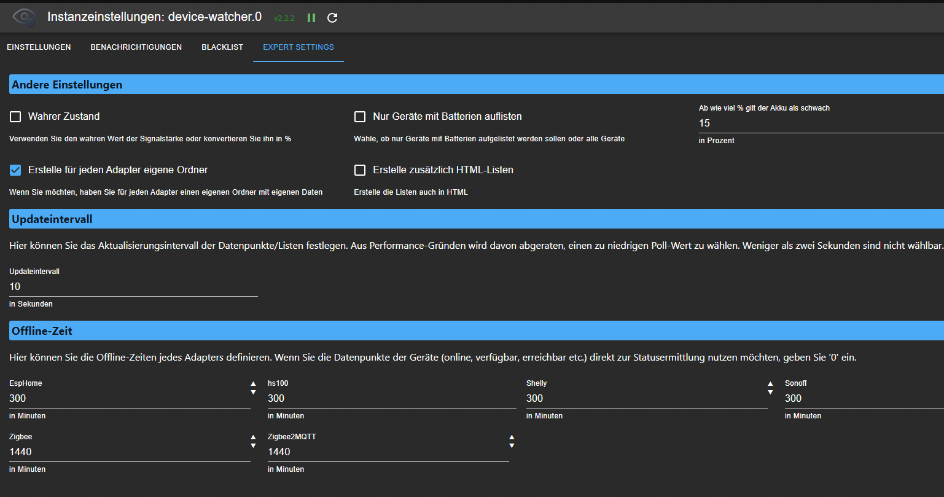This screenshot has height=497, width=944.
Task: Click the EspHome offline time field
Action: coord(130,398)
